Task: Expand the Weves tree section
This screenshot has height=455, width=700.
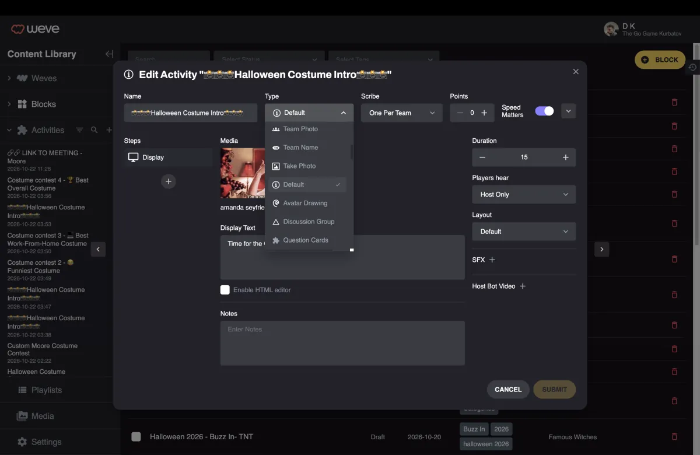Action: [9, 78]
